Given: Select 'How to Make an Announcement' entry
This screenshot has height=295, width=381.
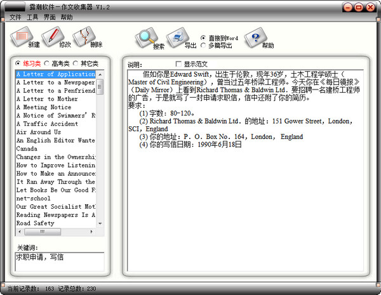Looking at the screenshot, I should click(x=56, y=173).
